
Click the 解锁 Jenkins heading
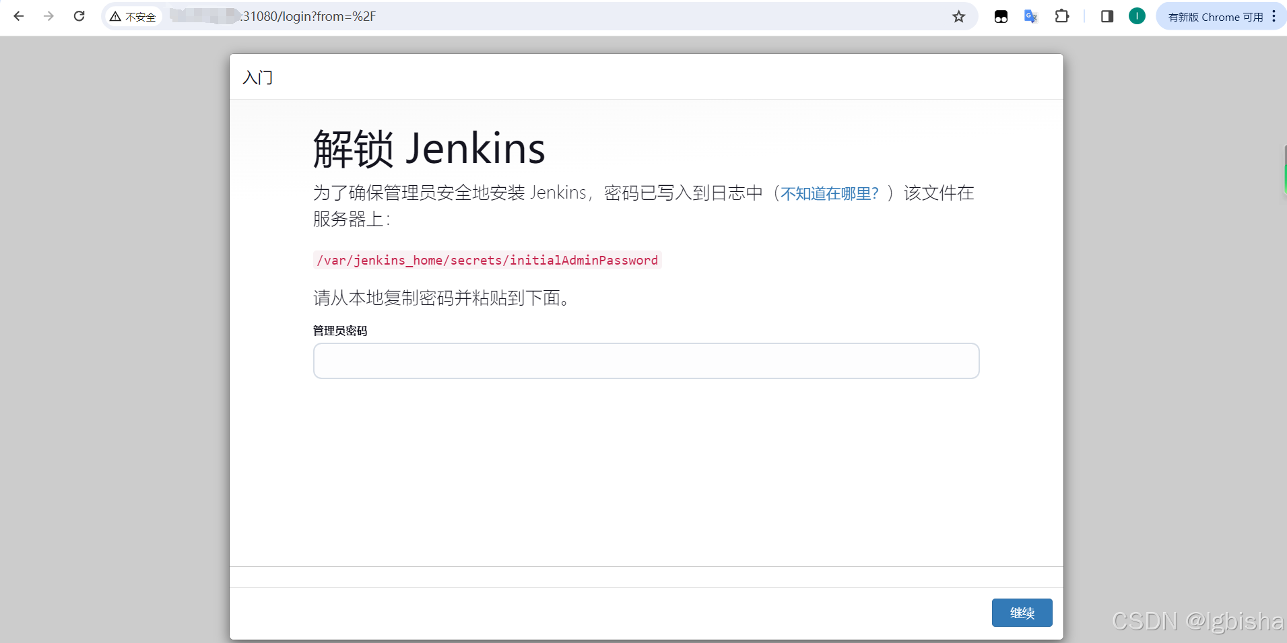429,148
